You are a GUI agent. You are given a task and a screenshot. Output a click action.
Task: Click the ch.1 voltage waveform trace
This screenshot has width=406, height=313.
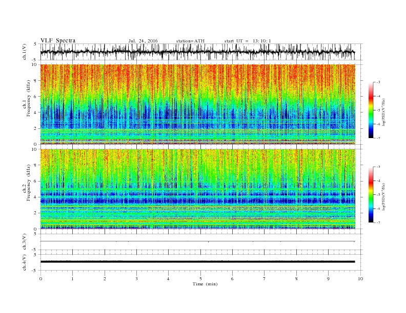(197, 52)
